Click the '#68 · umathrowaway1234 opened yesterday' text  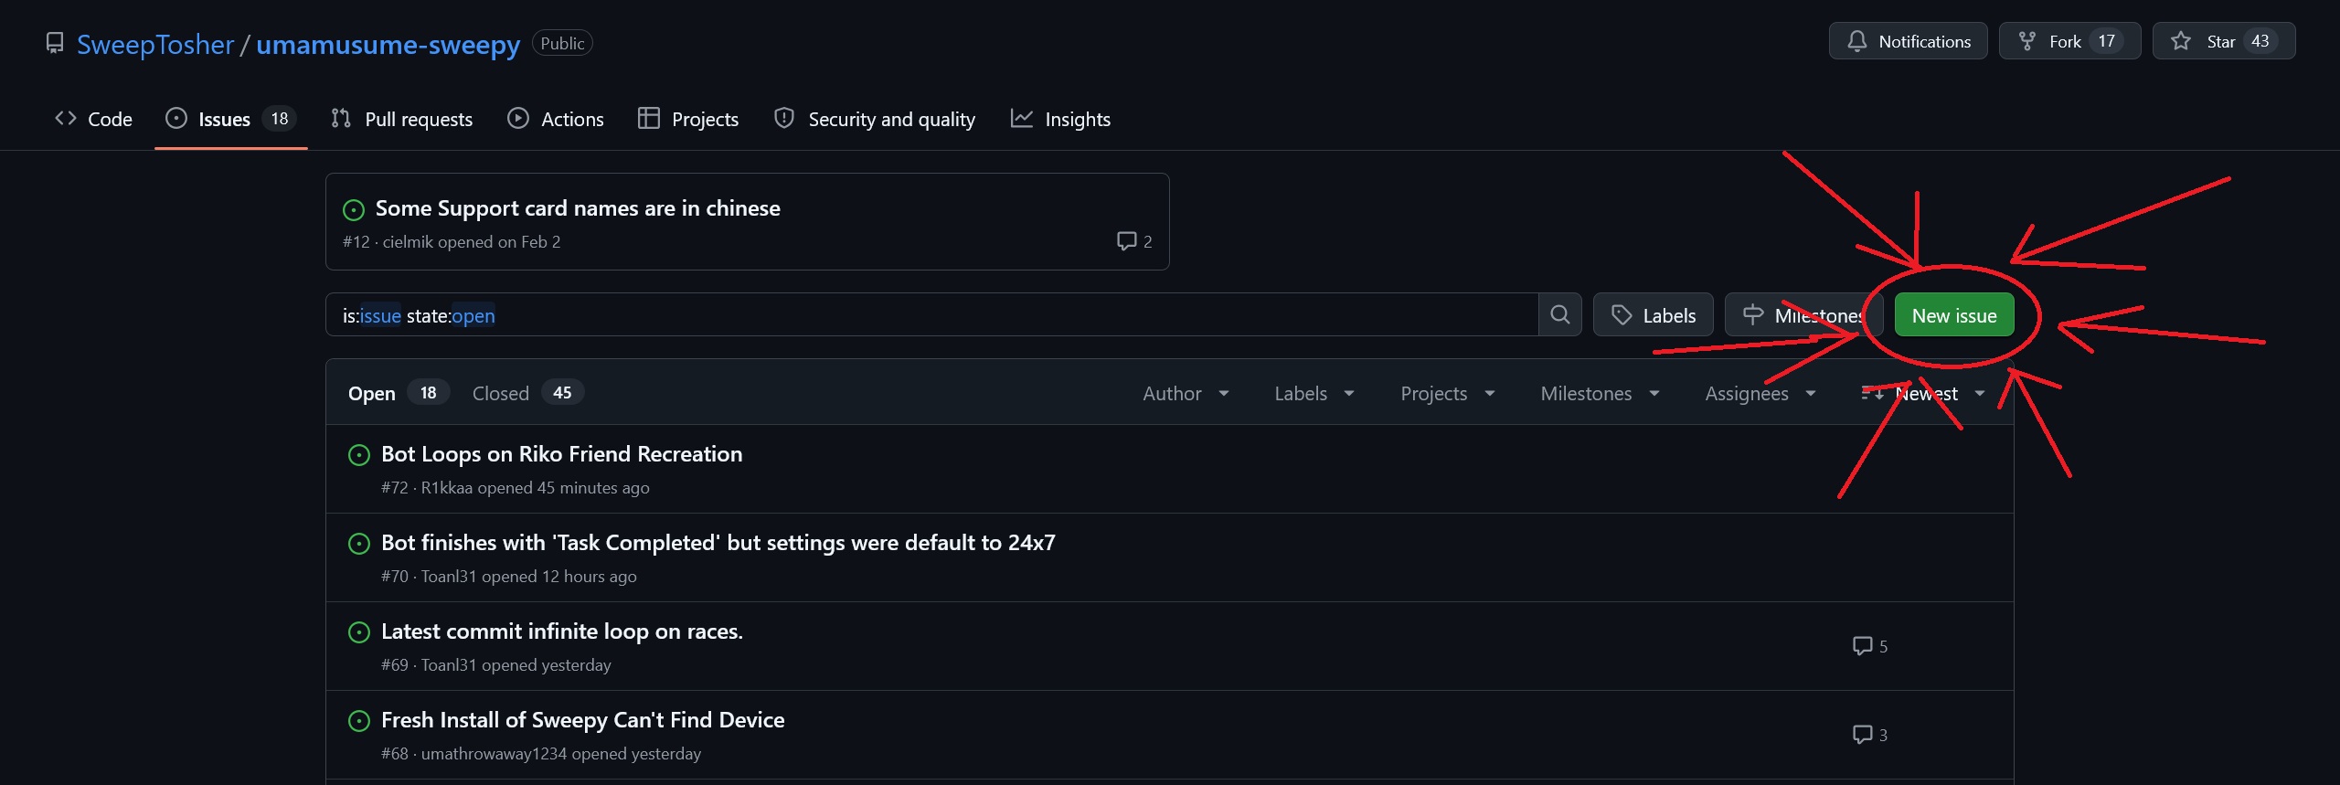[541, 754]
